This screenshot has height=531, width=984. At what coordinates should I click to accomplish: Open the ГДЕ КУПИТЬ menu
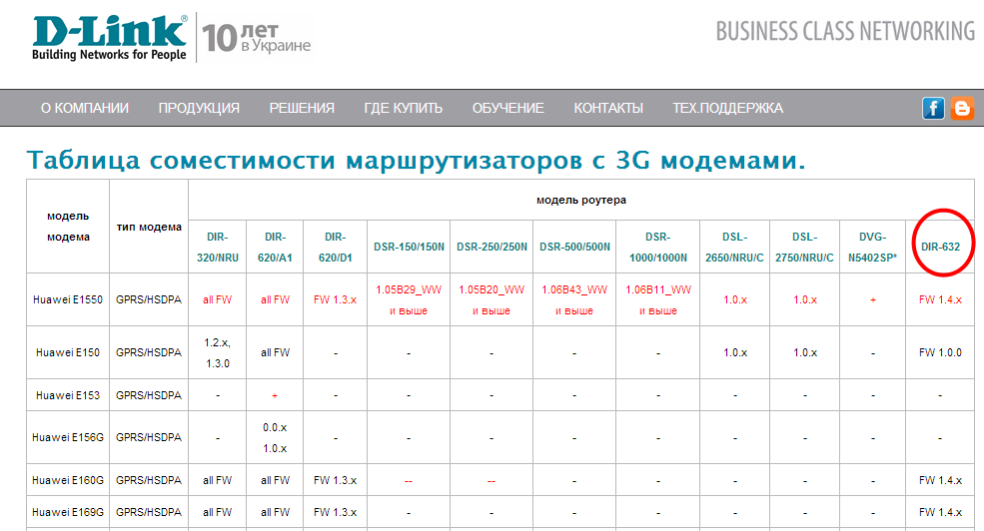click(404, 109)
